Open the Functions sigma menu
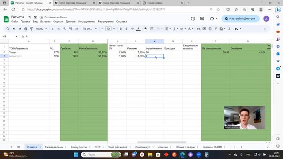The height and width of the screenshot is (159, 283). point(229,29)
